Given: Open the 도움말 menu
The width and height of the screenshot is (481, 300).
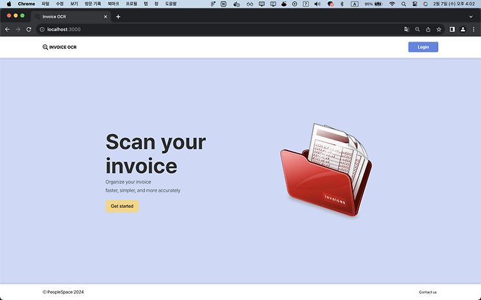Looking at the screenshot, I should [x=171, y=4].
